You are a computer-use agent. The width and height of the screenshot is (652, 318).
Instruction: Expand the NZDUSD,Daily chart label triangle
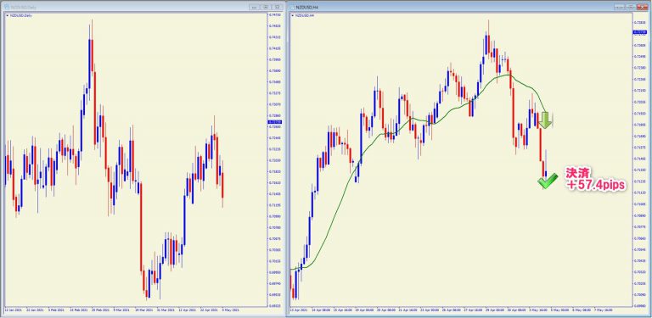coord(7,15)
